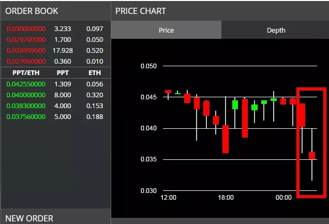Switch to the Depth tab
329x224 pixels.
pyautogui.click(x=276, y=31)
